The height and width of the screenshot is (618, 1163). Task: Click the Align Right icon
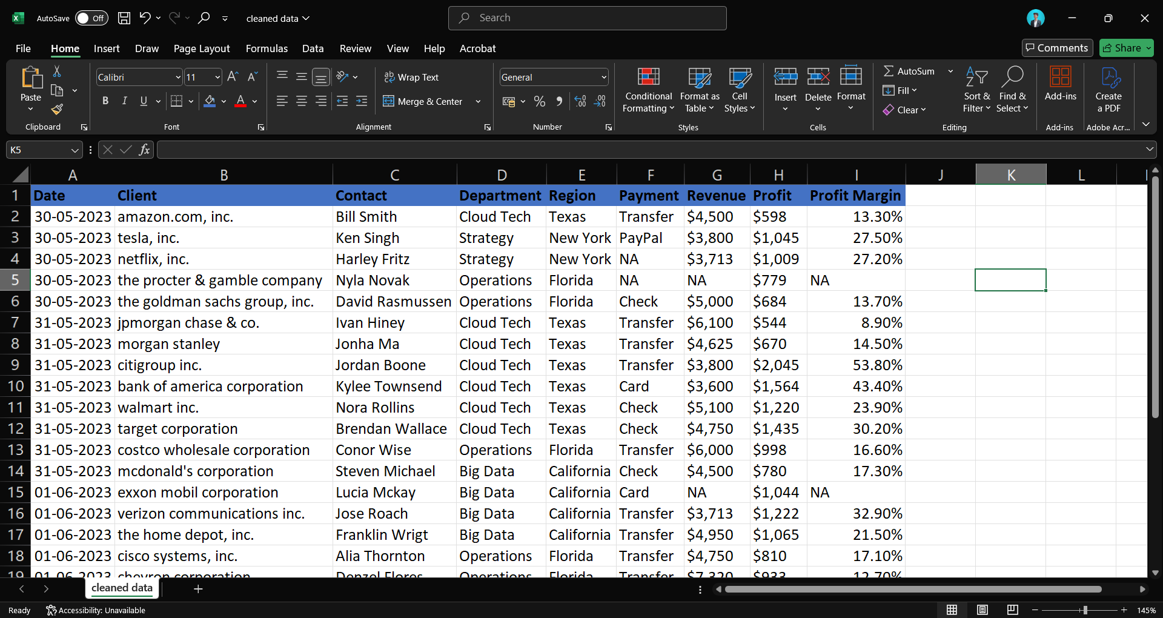point(321,101)
